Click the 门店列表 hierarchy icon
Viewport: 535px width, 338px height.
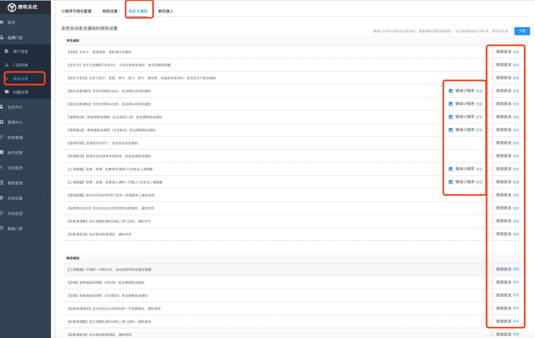(6, 65)
